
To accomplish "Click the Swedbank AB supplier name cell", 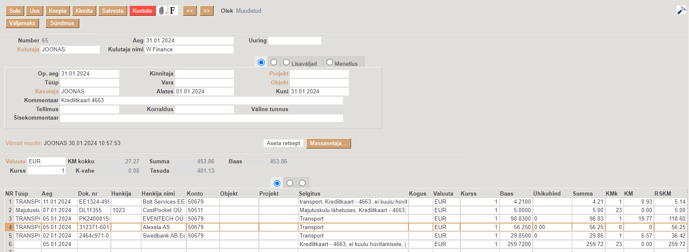I will click(x=164, y=236).
